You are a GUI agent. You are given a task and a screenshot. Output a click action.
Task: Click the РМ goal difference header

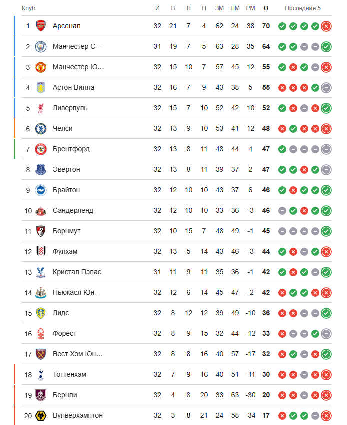[250, 8]
